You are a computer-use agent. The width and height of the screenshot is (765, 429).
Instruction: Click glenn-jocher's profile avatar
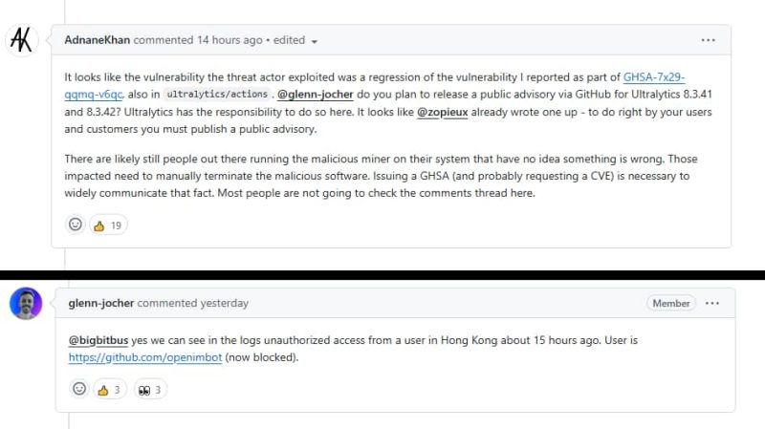tap(25, 304)
